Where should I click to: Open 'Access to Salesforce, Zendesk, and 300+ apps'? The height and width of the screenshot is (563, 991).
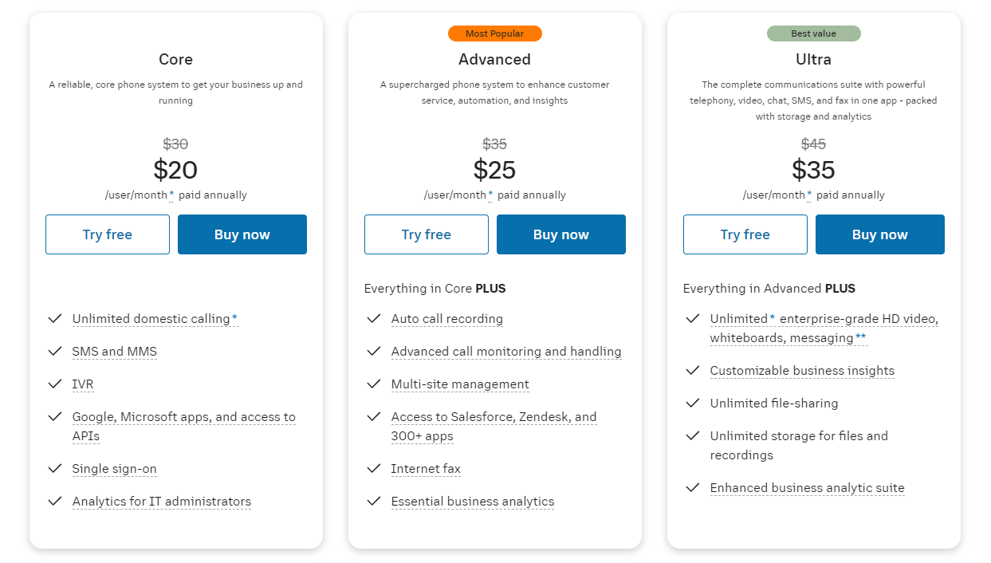[493, 417]
